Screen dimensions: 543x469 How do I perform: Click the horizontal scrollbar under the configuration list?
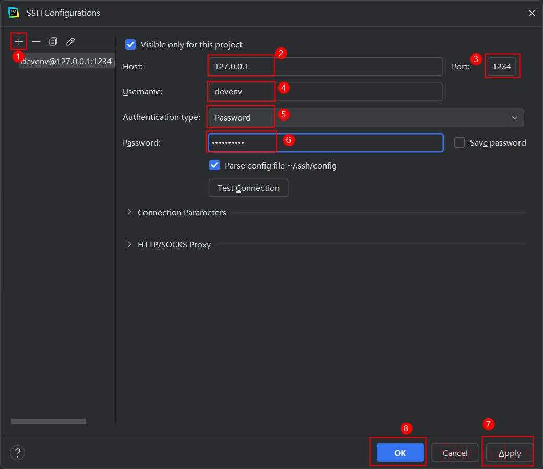(49, 422)
